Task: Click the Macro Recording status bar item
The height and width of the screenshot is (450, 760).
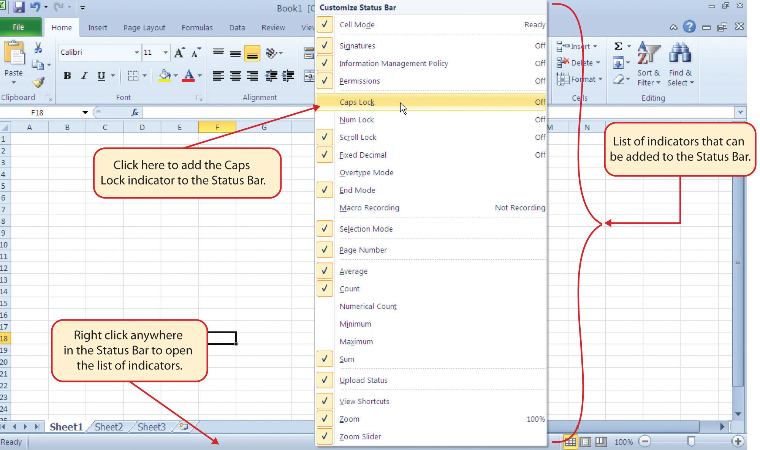Action: [369, 207]
